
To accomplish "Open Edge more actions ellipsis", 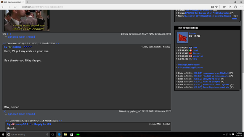I will pos(241,7).
